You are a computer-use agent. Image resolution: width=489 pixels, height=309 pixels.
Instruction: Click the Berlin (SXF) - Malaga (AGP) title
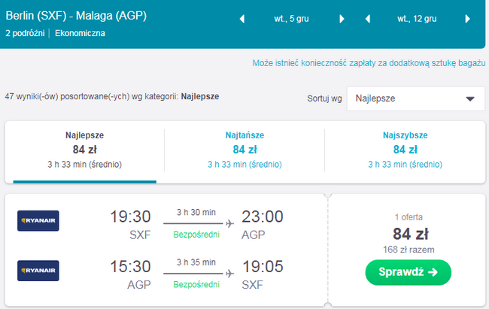click(x=76, y=16)
